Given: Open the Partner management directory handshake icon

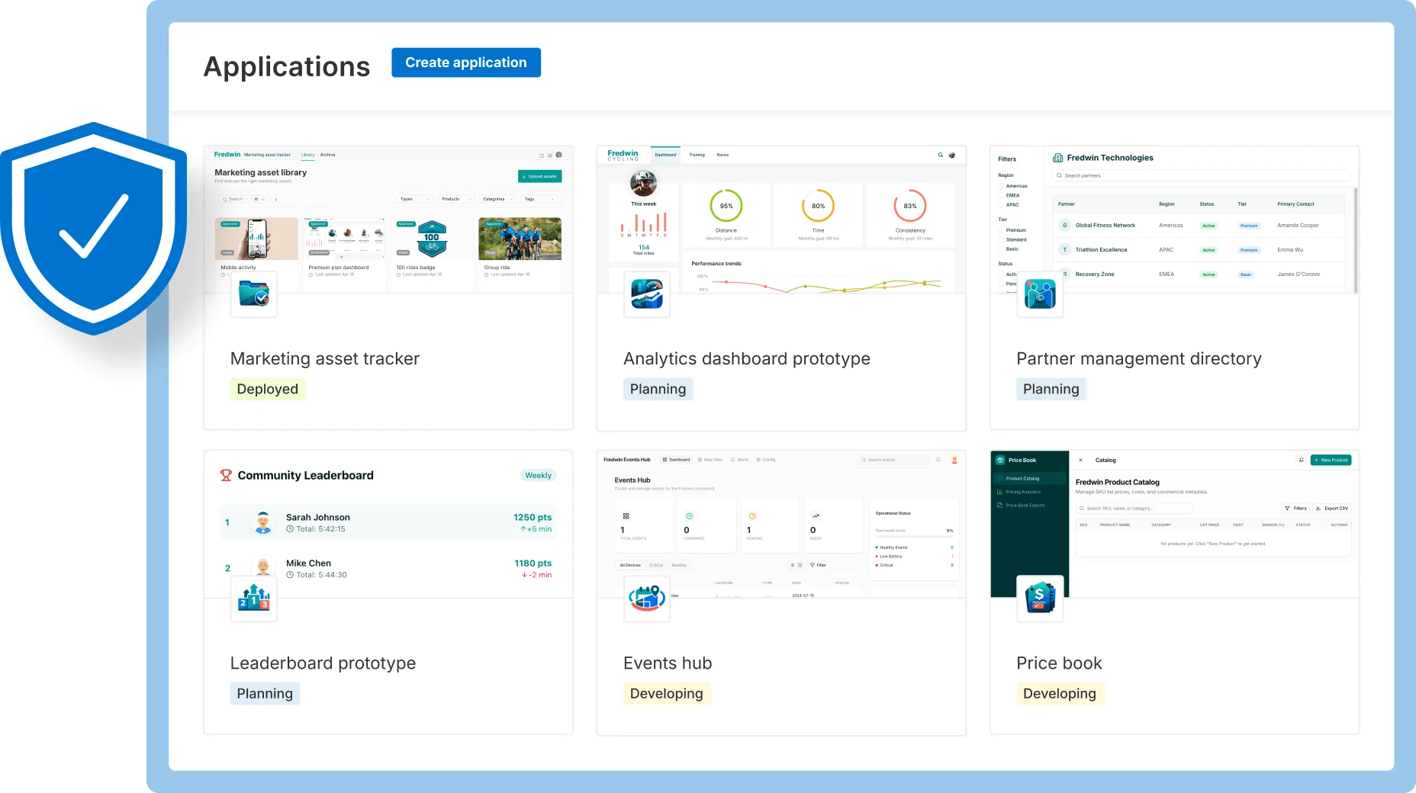Looking at the screenshot, I should coord(1040,294).
